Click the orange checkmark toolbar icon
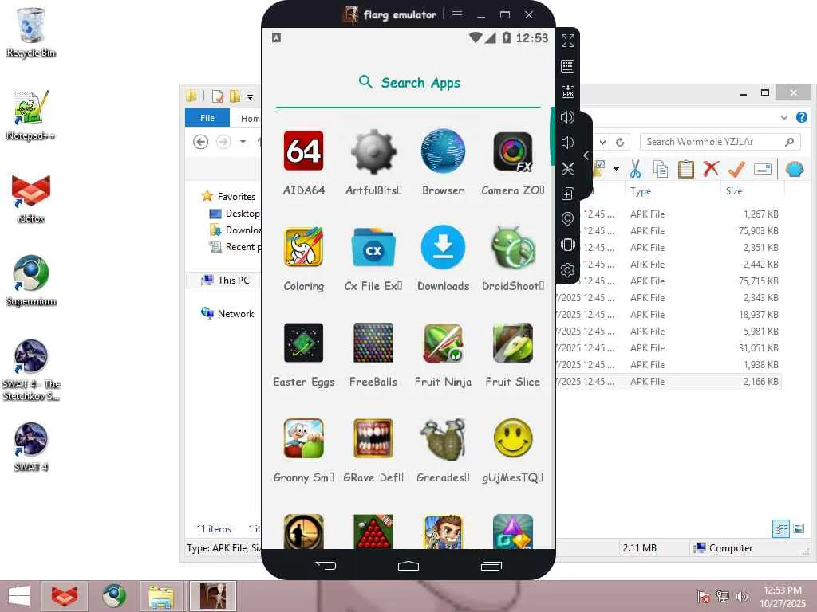This screenshot has height=612, width=817. pos(736,169)
